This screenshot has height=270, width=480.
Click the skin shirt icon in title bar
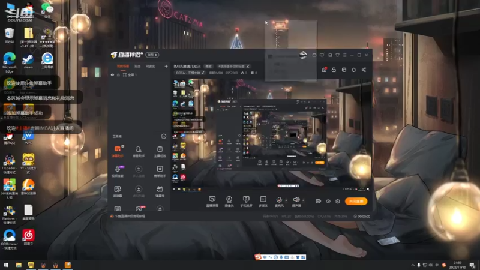pyautogui.click(x=337, y=55)
